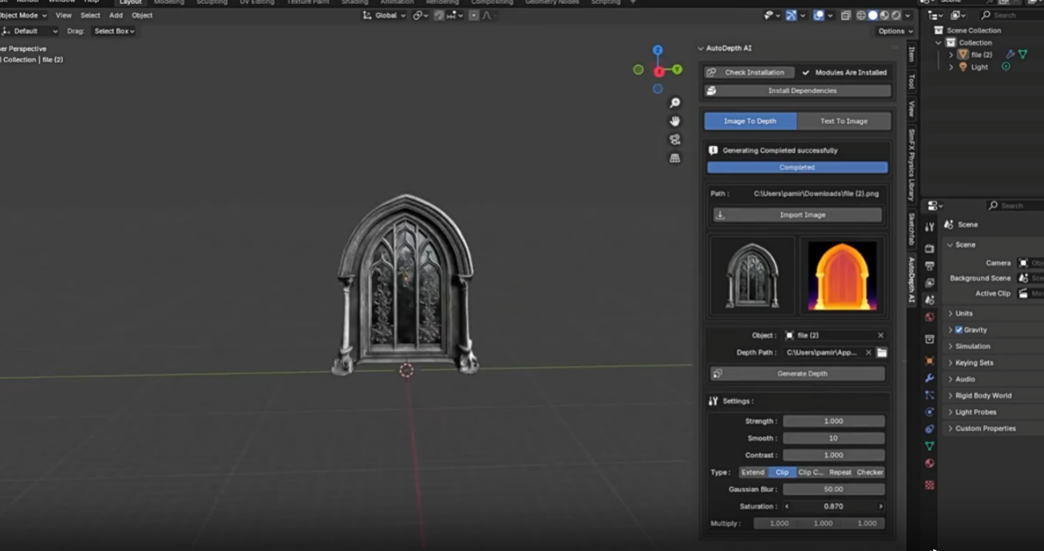Open the Select Box drag dropdown
Screen dimensions: 1044x551
pos(114,31)
